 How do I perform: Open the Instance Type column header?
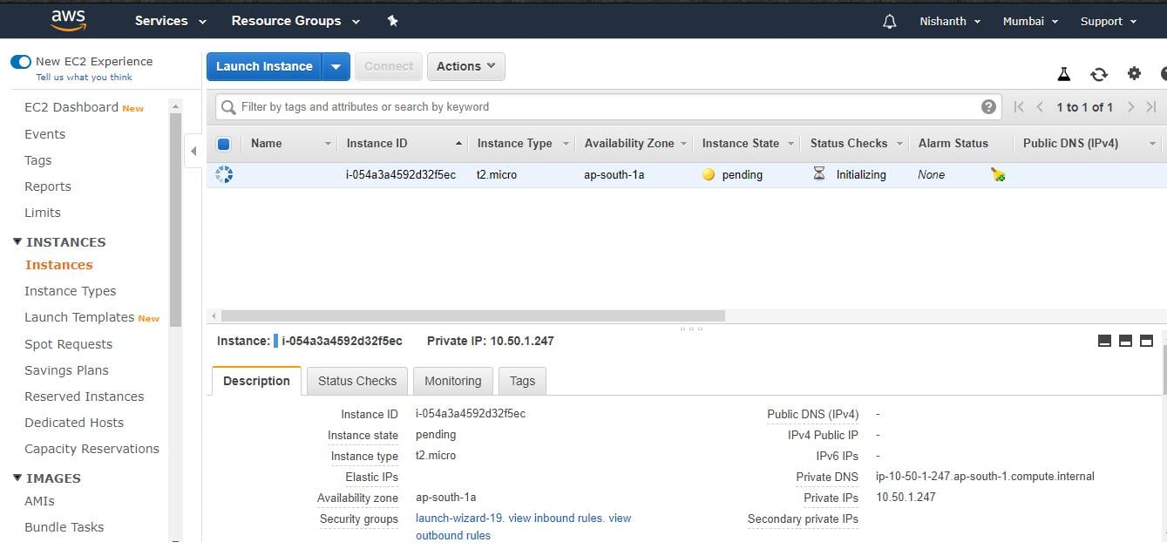(514, 144)
